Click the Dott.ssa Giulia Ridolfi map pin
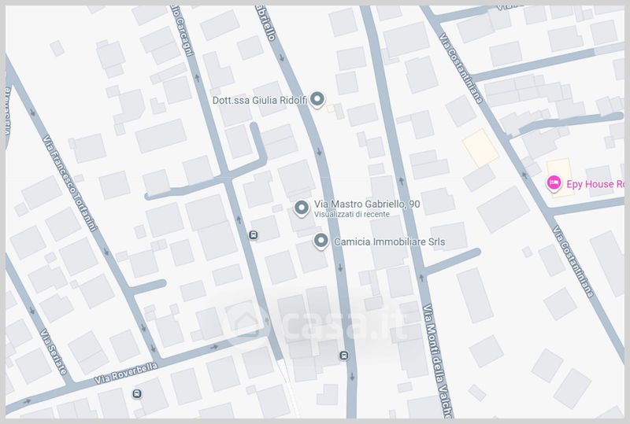The height and width of the screenshot is (424, 630). click(317, 99)
